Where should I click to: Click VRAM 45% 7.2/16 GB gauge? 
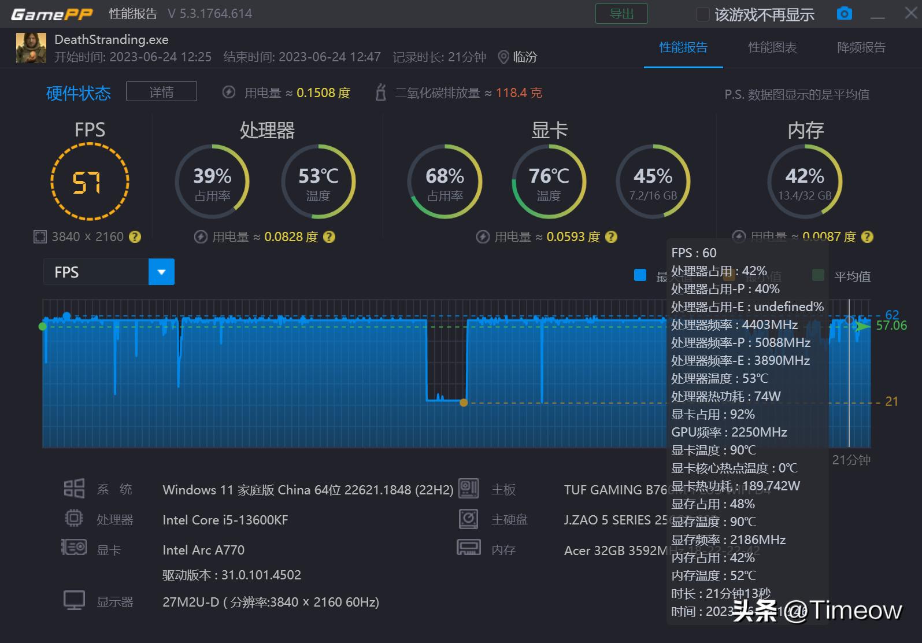coord(653,182)
